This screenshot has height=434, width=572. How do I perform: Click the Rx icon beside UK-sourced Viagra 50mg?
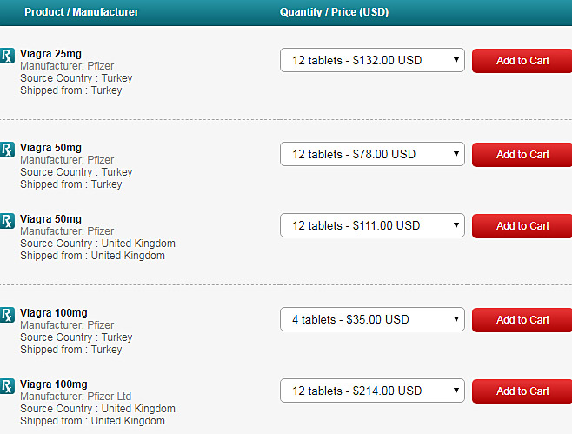tap(7, 221)
